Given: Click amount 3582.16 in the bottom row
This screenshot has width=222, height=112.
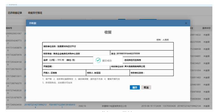Looking at the screenshot, I should point(82,106).
